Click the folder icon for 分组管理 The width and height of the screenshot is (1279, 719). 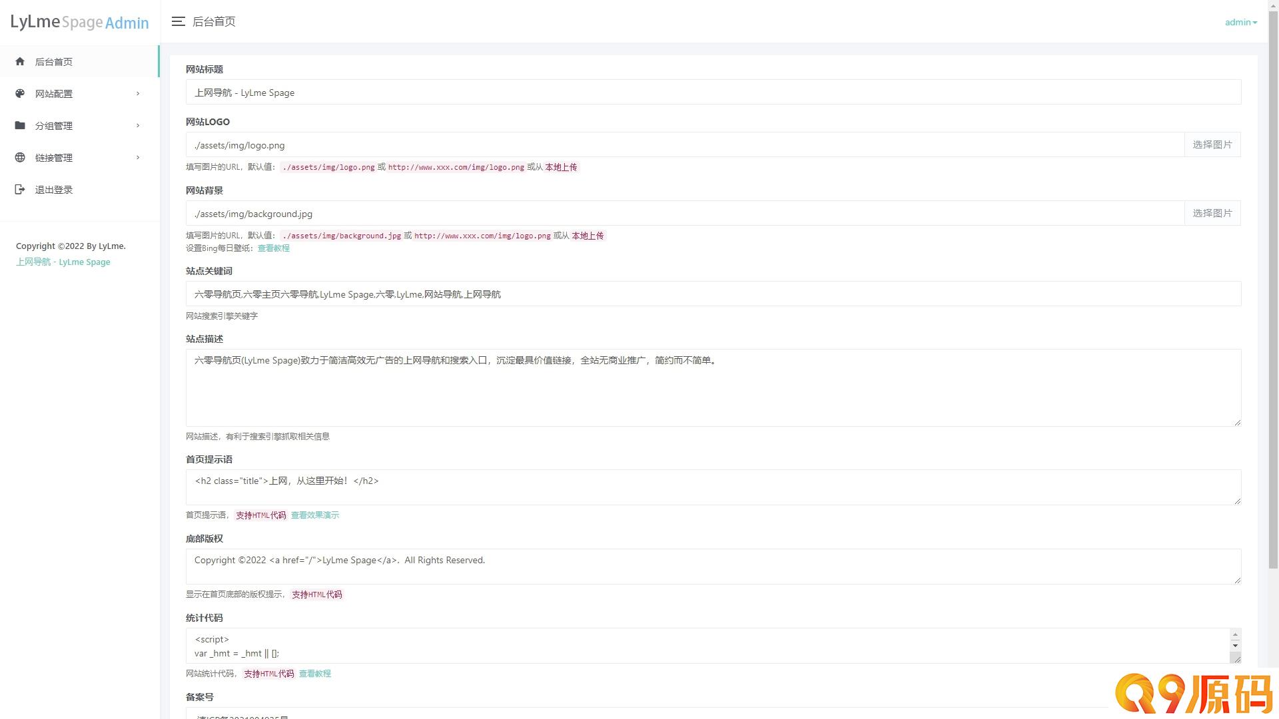[x=20, y=125]
